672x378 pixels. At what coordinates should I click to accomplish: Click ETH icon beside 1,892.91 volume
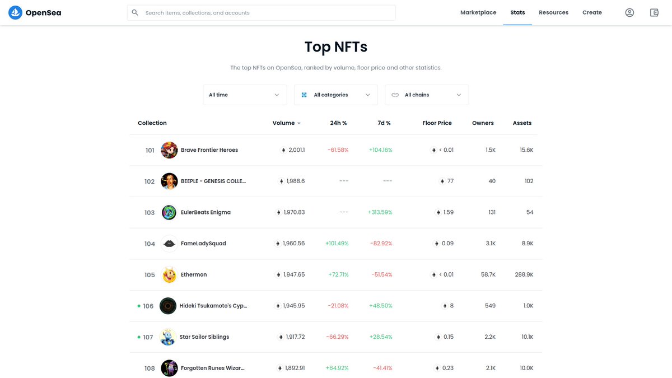coord(279,368)
